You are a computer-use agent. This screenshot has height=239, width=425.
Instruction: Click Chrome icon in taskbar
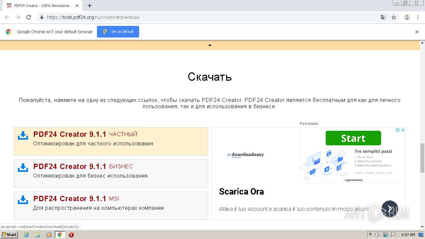click(x=60, y=235)
